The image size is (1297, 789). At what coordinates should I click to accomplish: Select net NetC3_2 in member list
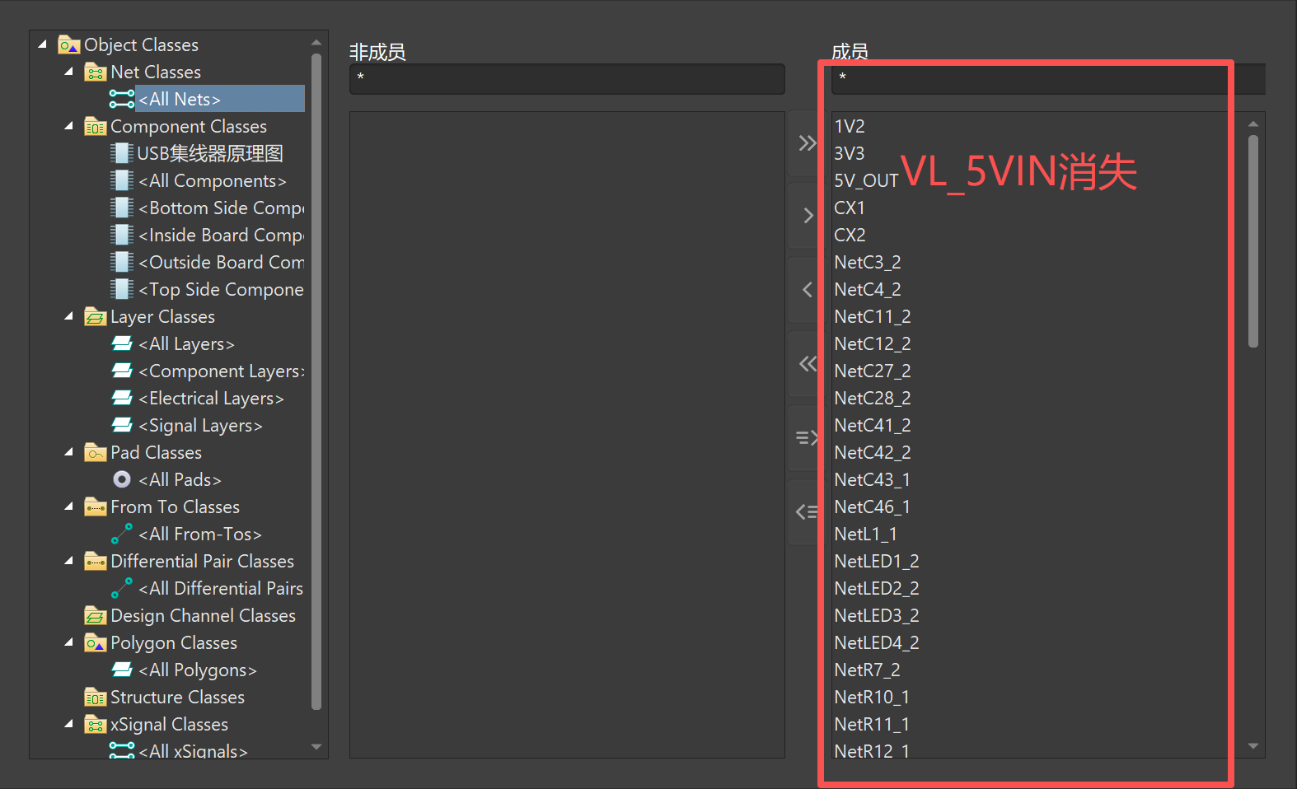coord(868,262)
